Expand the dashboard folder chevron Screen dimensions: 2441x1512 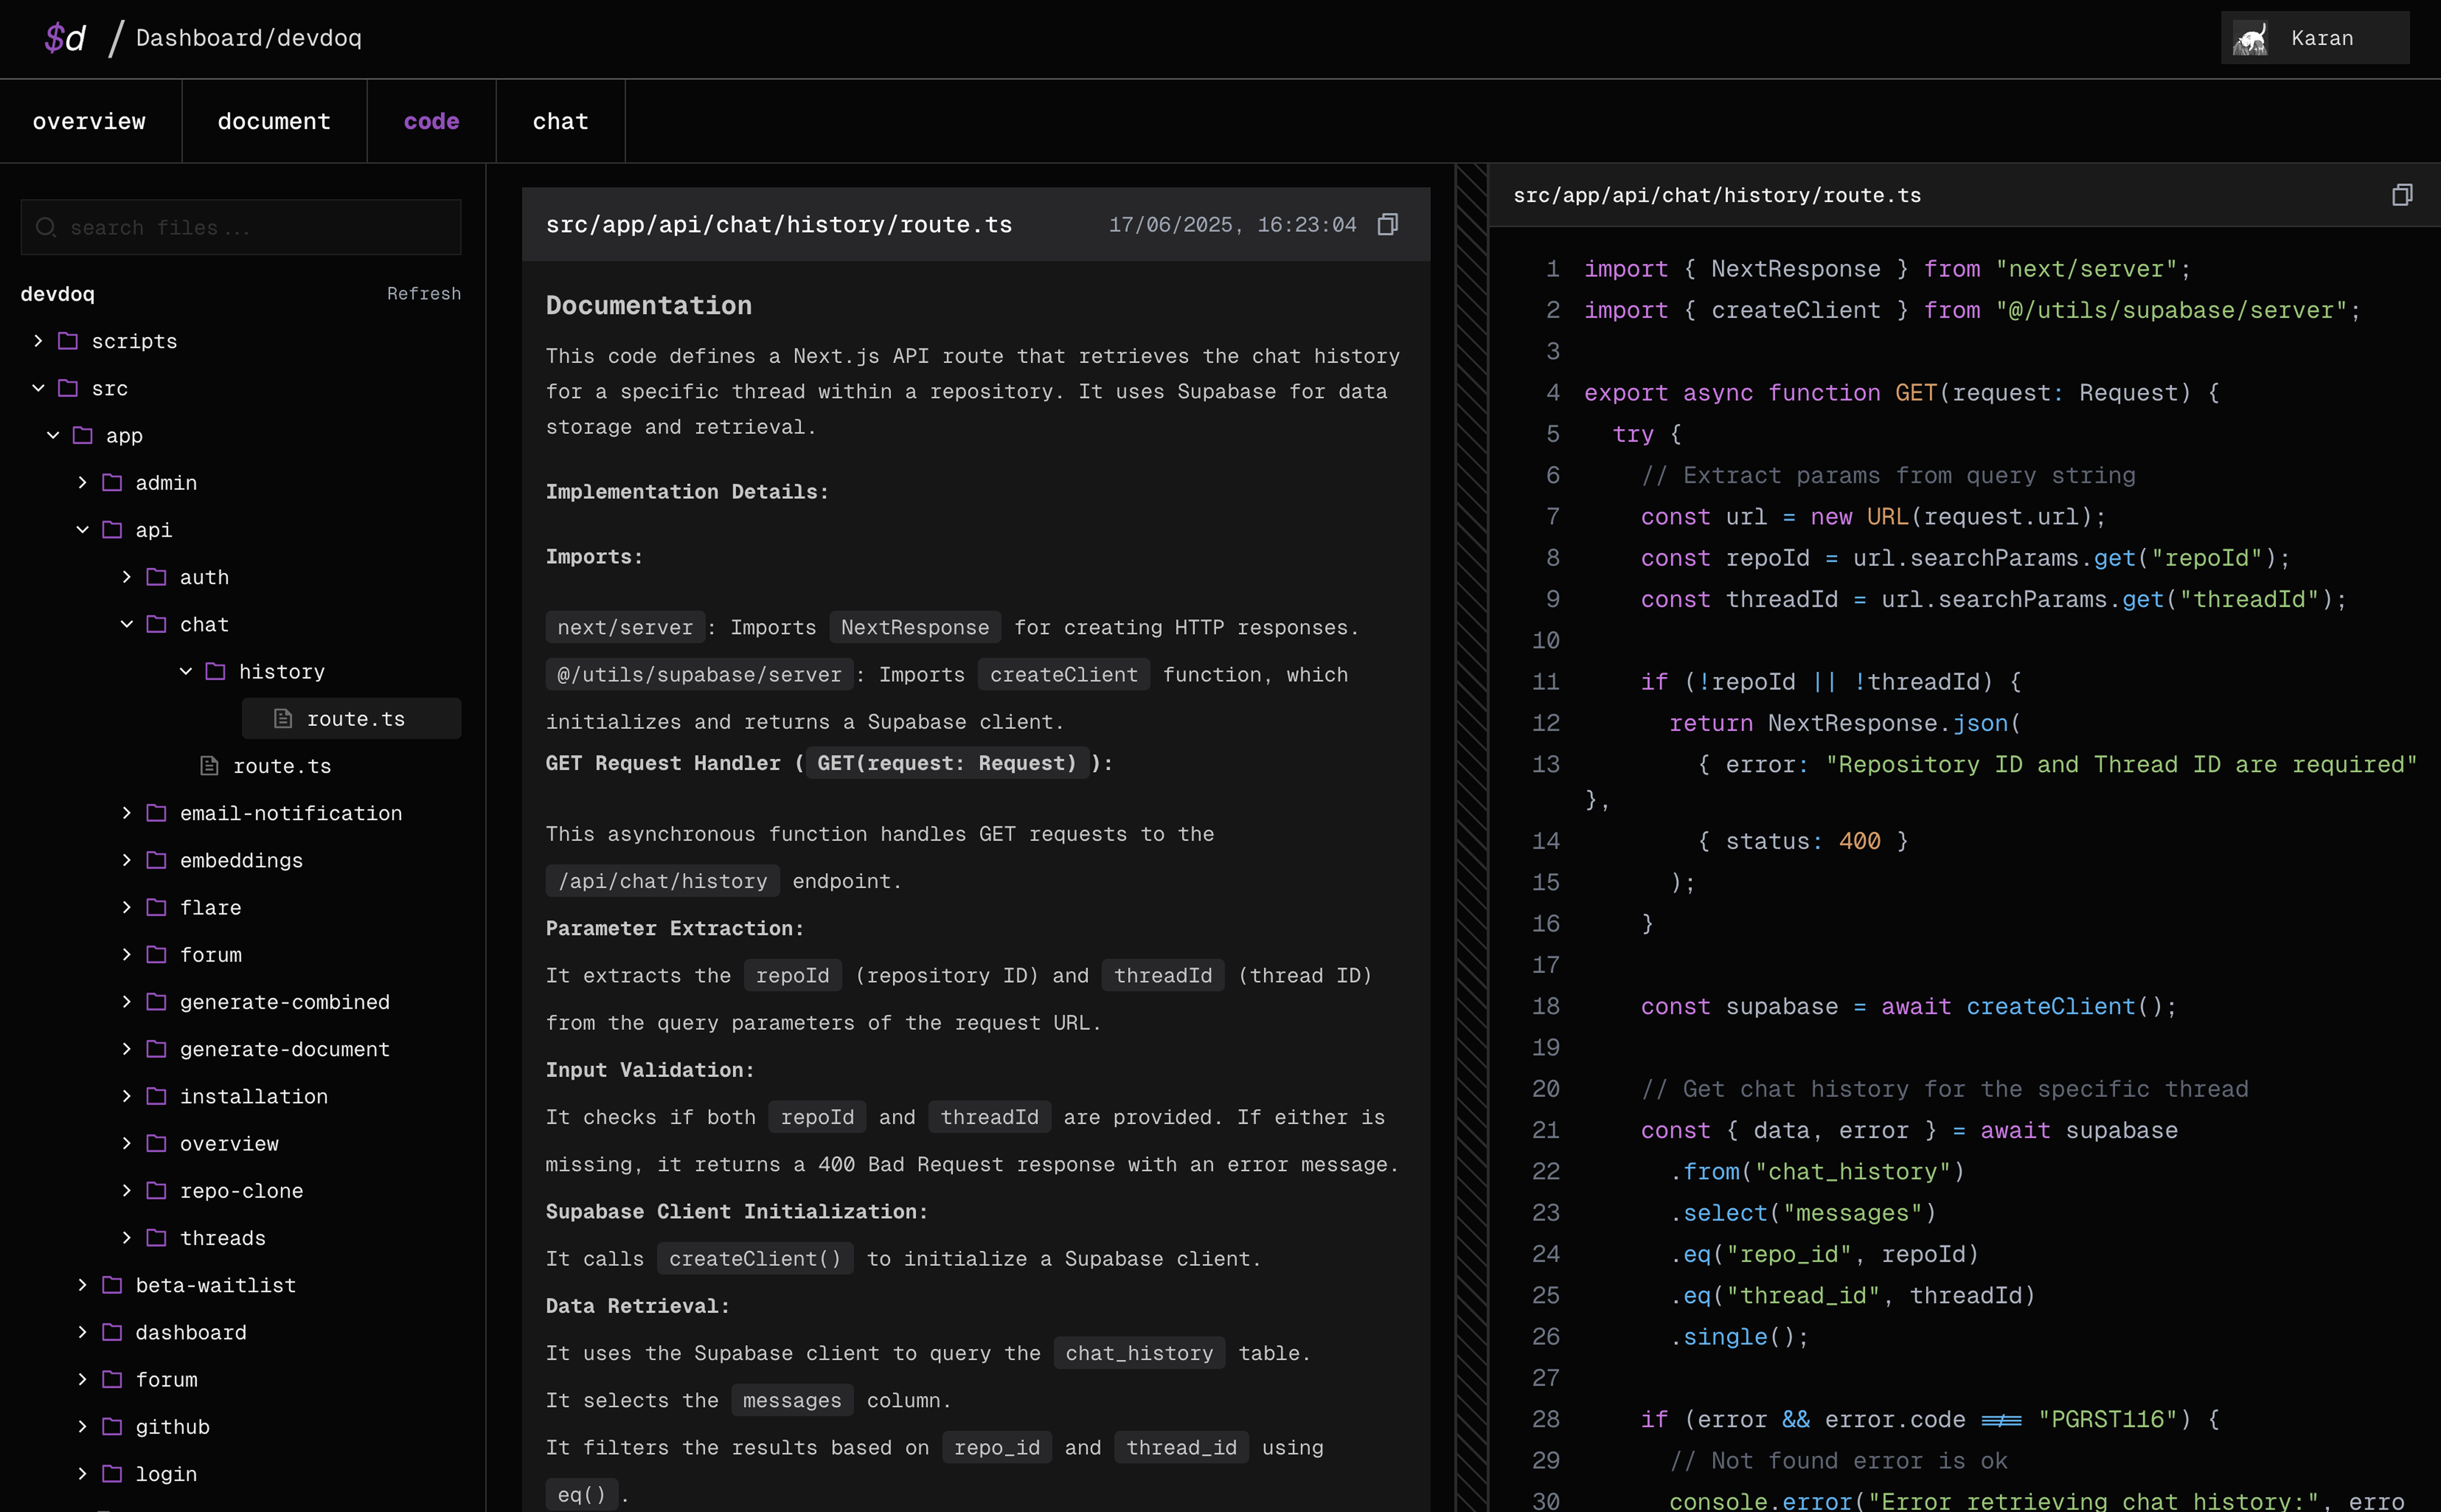click(82, 1332)
